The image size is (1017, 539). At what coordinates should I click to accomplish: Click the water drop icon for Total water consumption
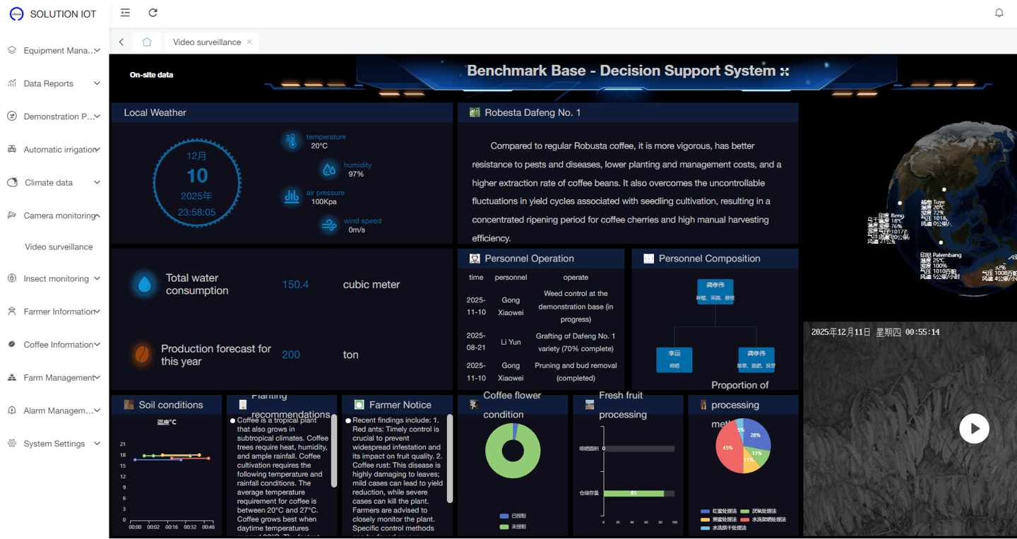tap(144, 284)
